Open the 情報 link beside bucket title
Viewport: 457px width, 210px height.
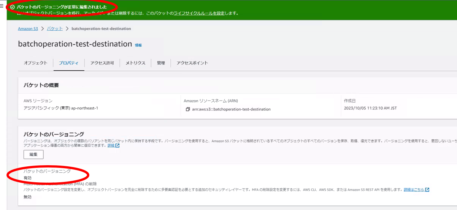[138, 45]
